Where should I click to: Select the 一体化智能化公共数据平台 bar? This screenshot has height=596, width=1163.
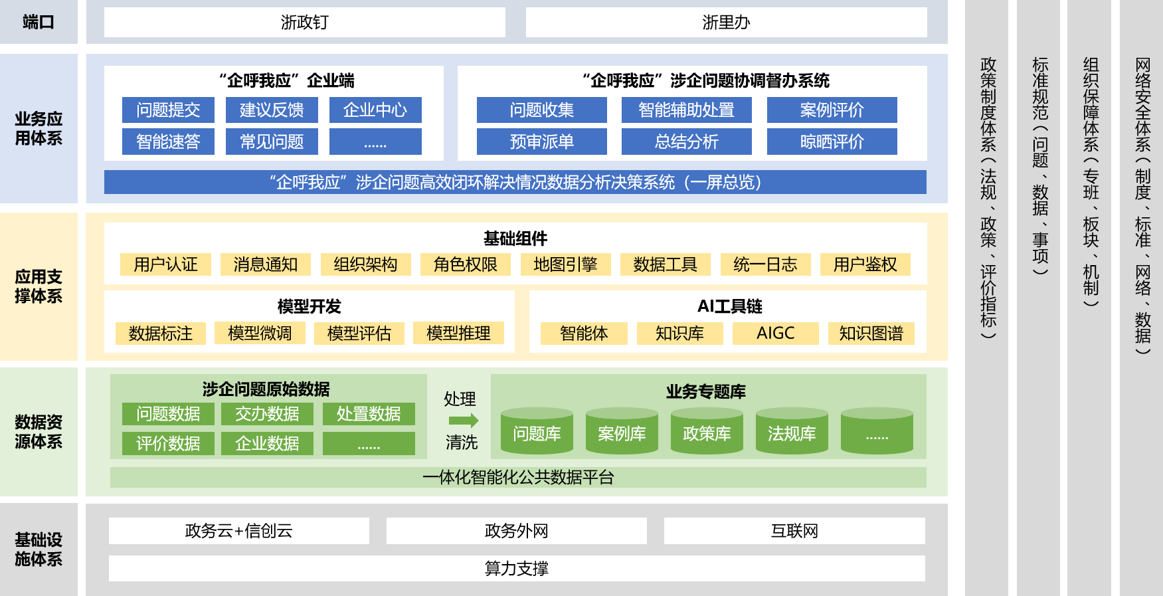[518, 477]
